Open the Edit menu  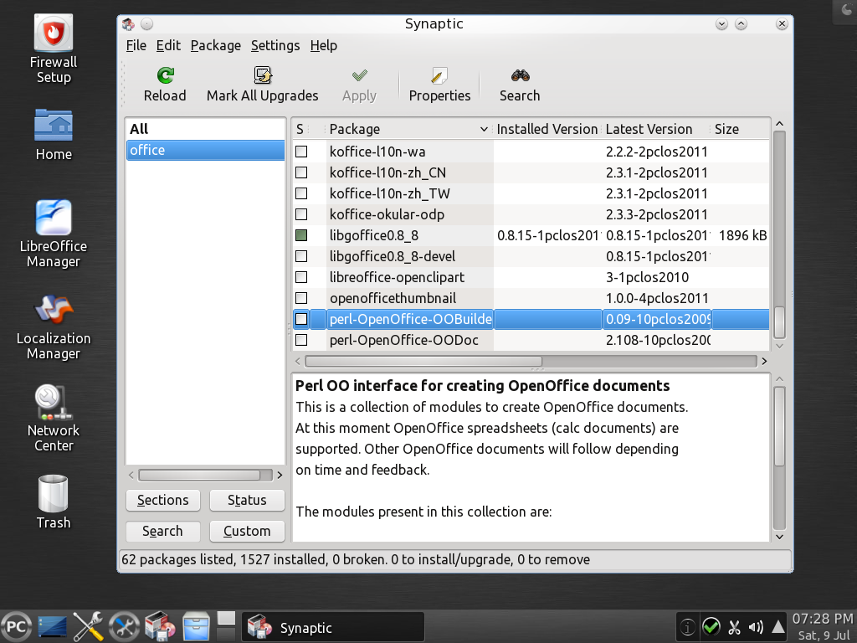coord(168,45)
